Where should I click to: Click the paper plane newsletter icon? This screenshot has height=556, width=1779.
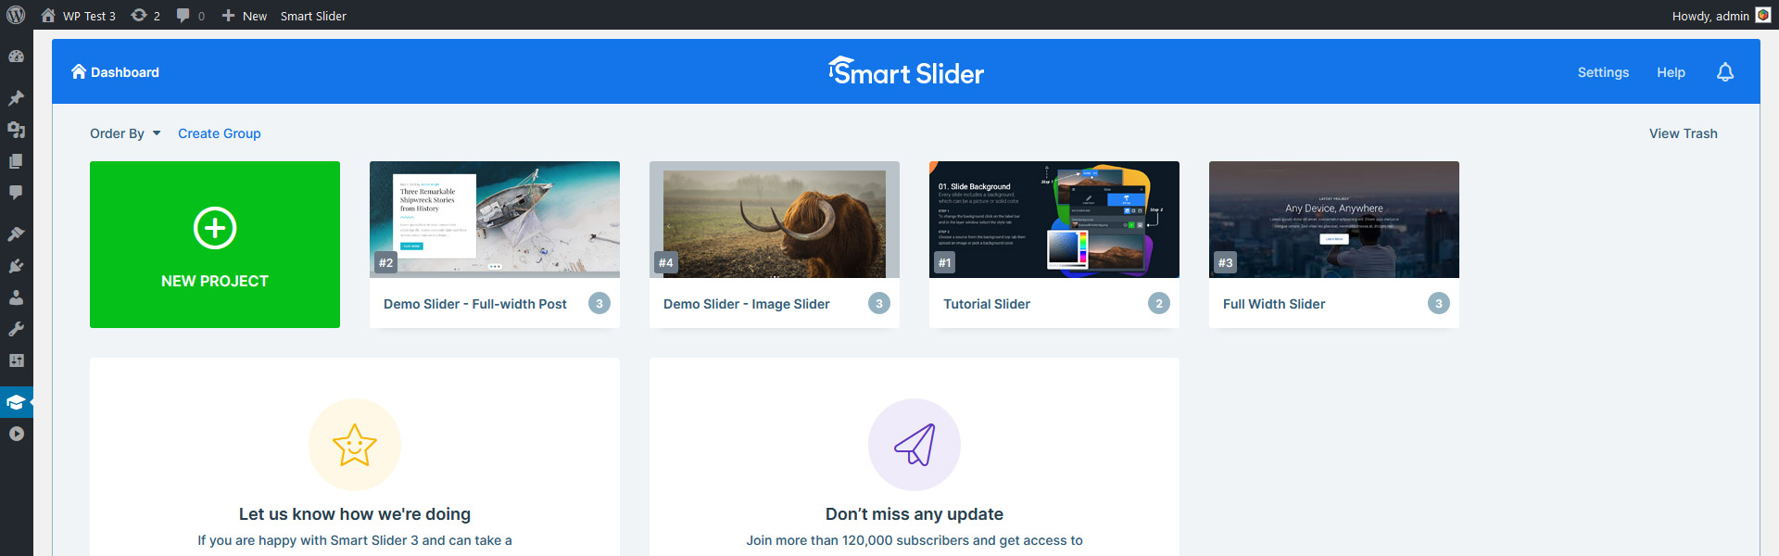[x=915, y=445]
